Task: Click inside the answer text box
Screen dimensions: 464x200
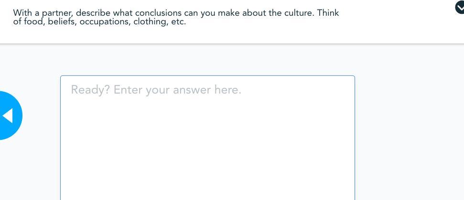Action: pyautogui.click(x=207, y=143)
